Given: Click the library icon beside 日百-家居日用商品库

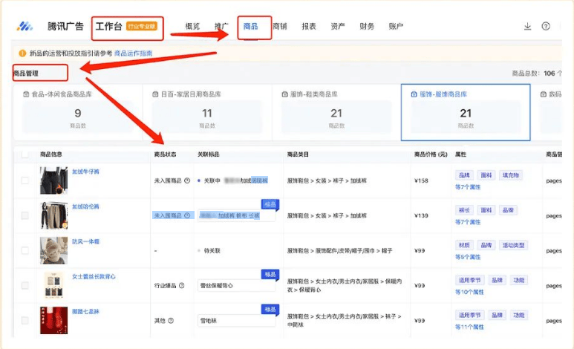Looking at the screenshot, I should click(x=155, y=94).
